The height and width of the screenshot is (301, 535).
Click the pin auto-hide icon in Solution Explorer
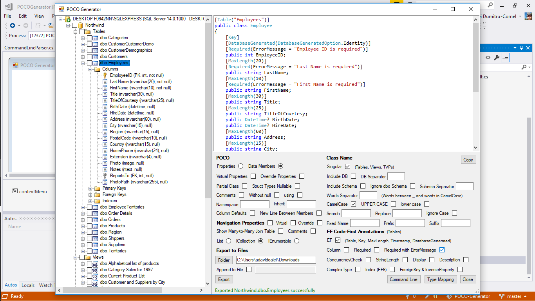click(521, 47)
